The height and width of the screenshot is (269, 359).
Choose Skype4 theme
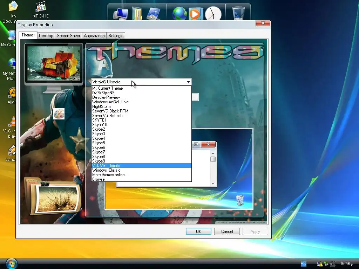pos(141,138)
